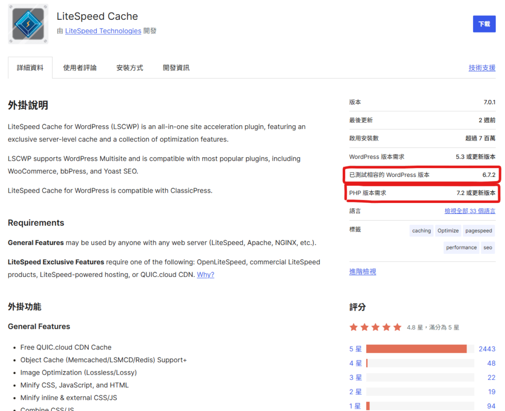The width and height of the screenshot is (505, 411).
Task: Click the blue 下載 download button
Action: pyautogui.click(x=484, y=24)
